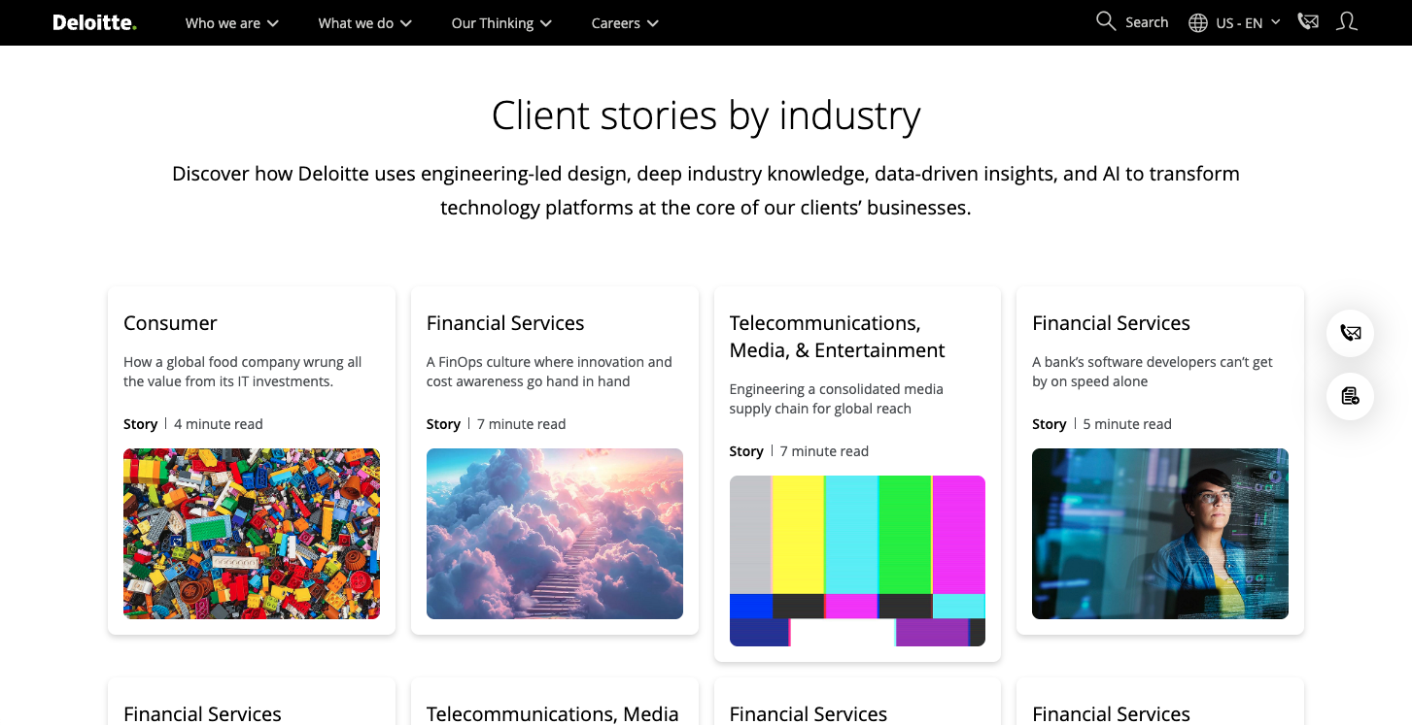Open the bank's software developers card title
Image resolution: width=1412 pixels, height=725 pixels.
[1111, 323]
